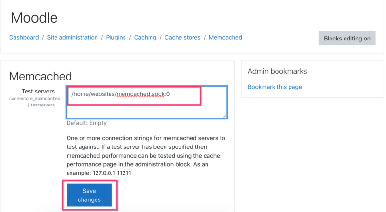The image size is (386, 212).
Task: Save changes to Memcached settings
Action: click(89, 195)
